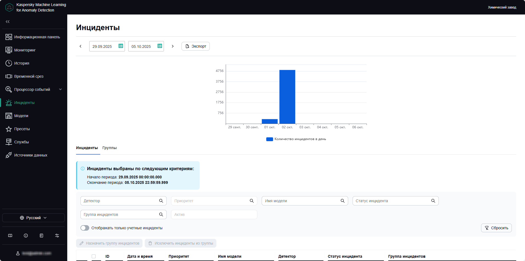Screen dimensions: 525x261
Task: Open the license document icon in sidebar footer
Action: click(x=41, y=236)
